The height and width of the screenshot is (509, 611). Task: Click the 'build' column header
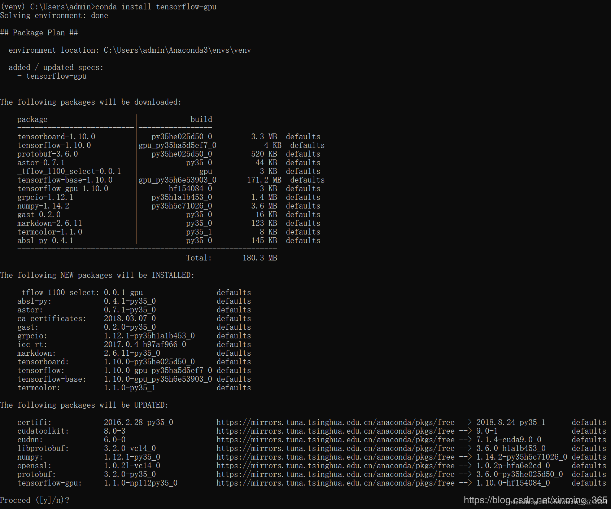(x=201, y=119)
